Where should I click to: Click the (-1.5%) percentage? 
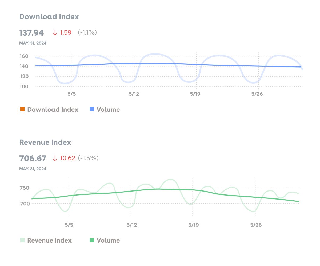[88, 158]
